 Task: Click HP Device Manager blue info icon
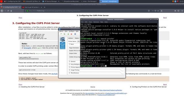(x=75, y=34)
